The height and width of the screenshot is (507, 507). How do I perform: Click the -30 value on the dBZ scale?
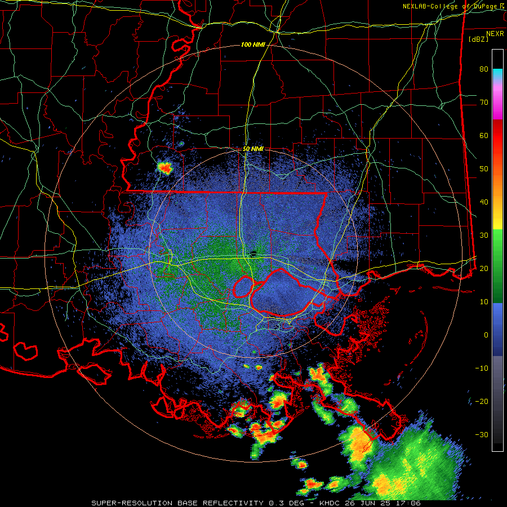click(482, 434)
